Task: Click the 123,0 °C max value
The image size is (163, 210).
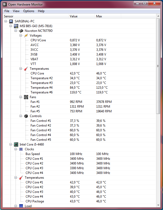Action: point(102,88)
